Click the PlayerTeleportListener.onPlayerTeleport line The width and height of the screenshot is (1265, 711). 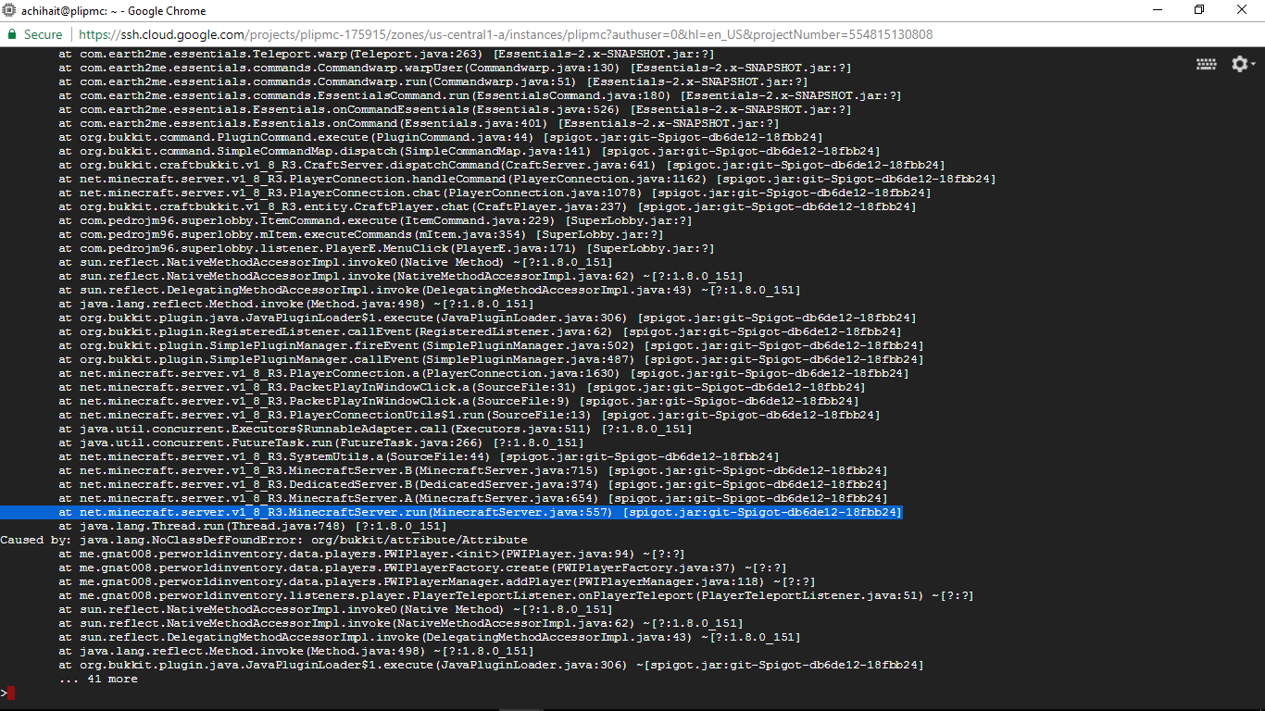tap(516, 595)
